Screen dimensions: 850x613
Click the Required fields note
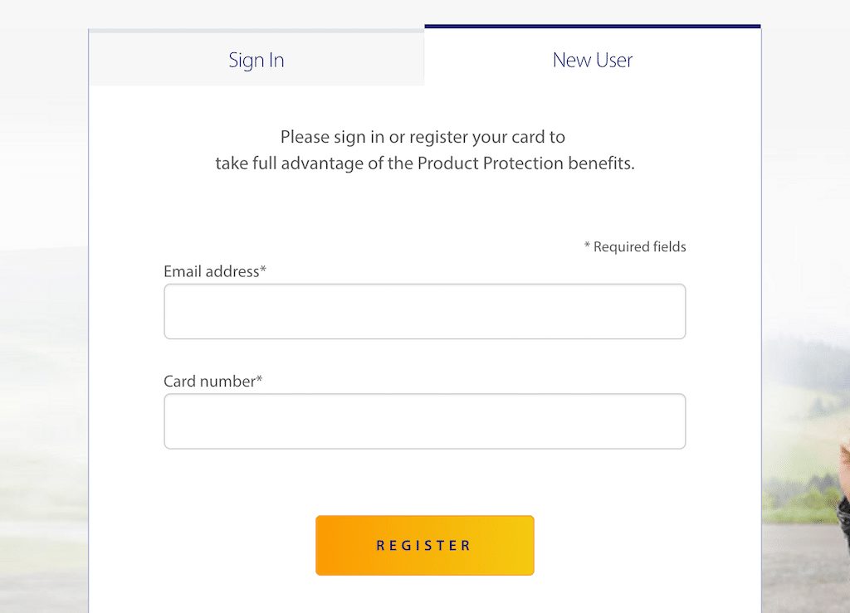coord(635,247)
